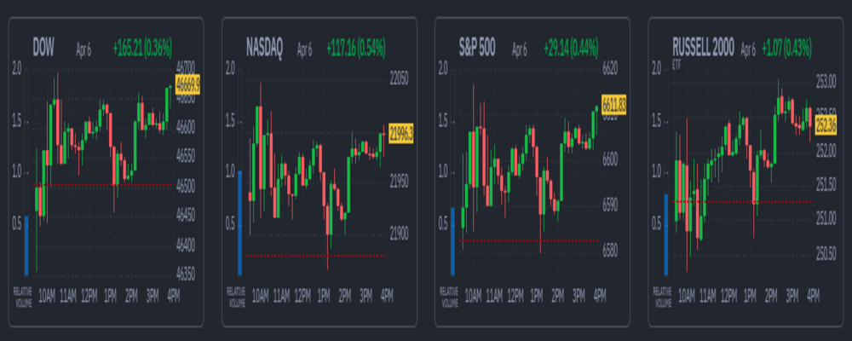Click the NASDAQ change +117.16 (0.54%)
Screen dimensions: 852x341
(x=356, y=49)
